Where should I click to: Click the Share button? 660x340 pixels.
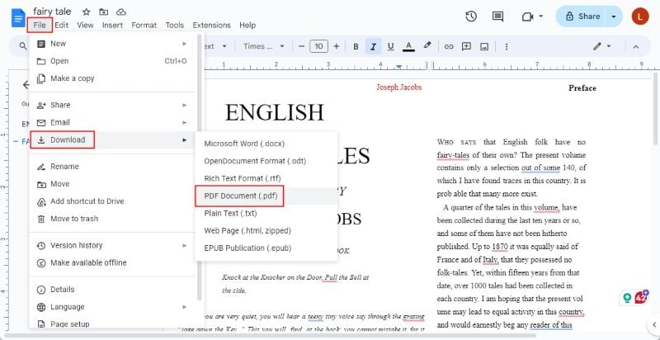582,17
